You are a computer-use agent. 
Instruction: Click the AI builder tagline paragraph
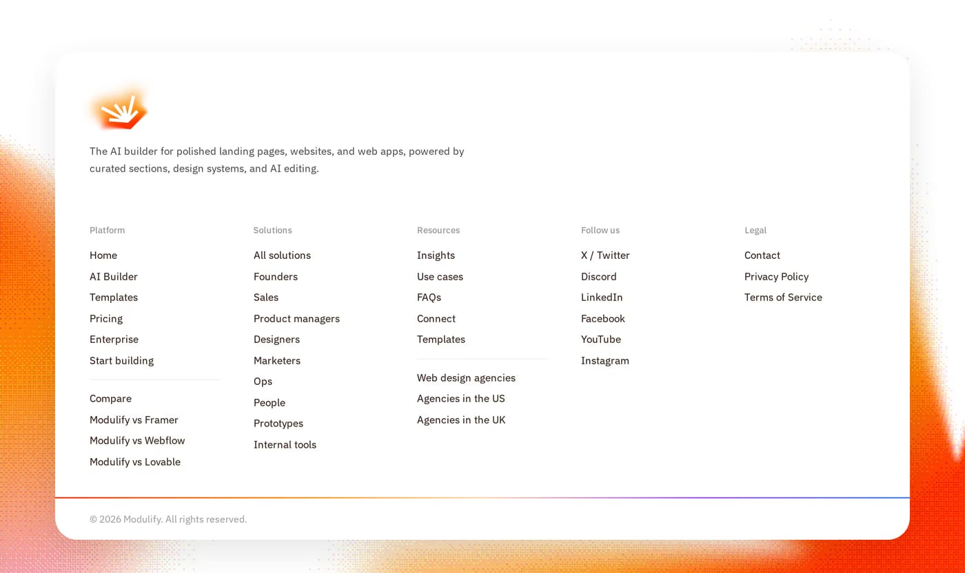[x=277, y=160]
